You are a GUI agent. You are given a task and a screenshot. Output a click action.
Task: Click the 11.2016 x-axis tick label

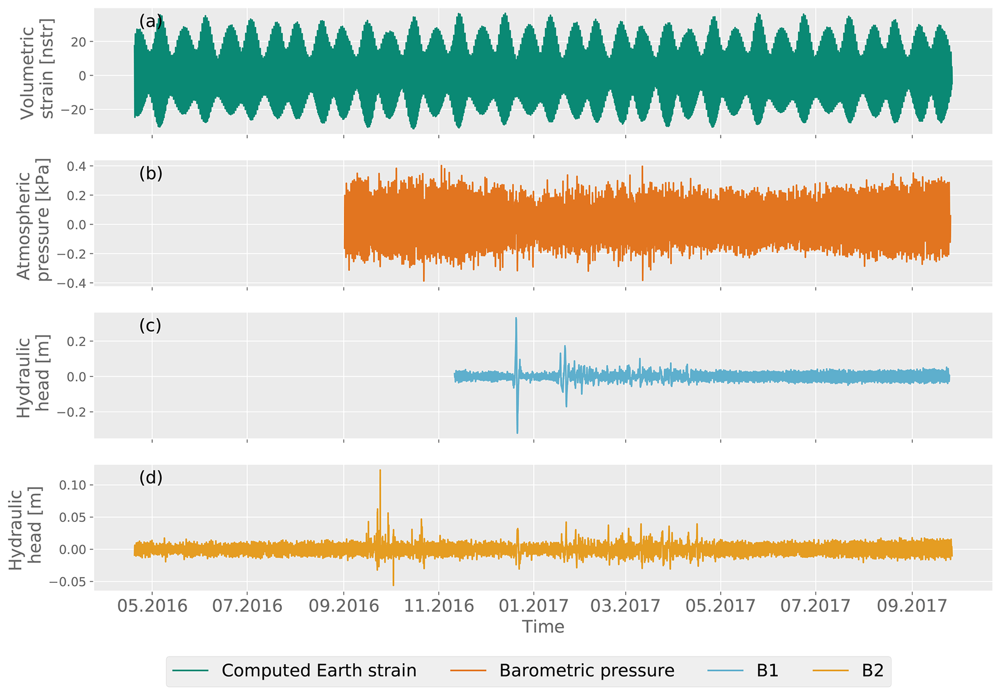(439, 606)
